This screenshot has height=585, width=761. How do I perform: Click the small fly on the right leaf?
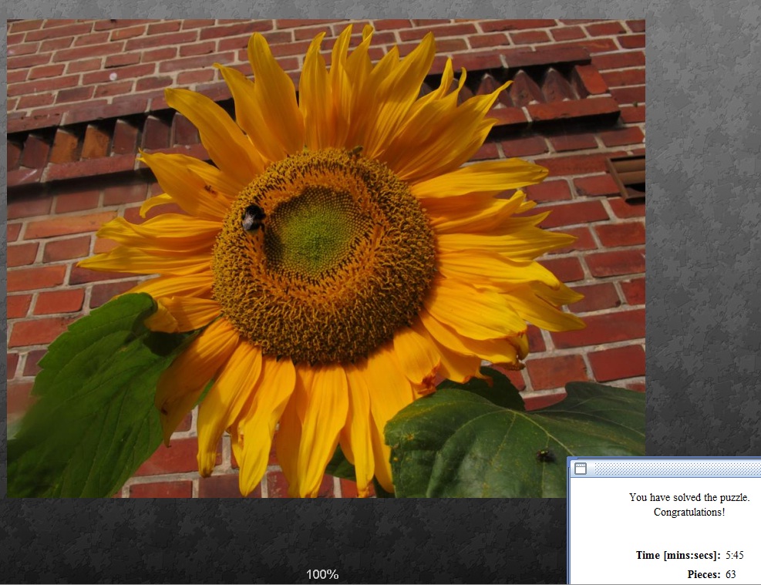point(545,456)
